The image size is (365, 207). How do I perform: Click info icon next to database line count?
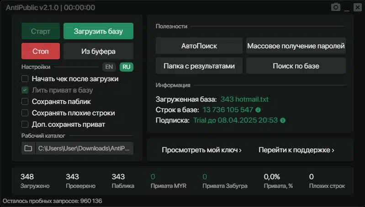[258, 110]
